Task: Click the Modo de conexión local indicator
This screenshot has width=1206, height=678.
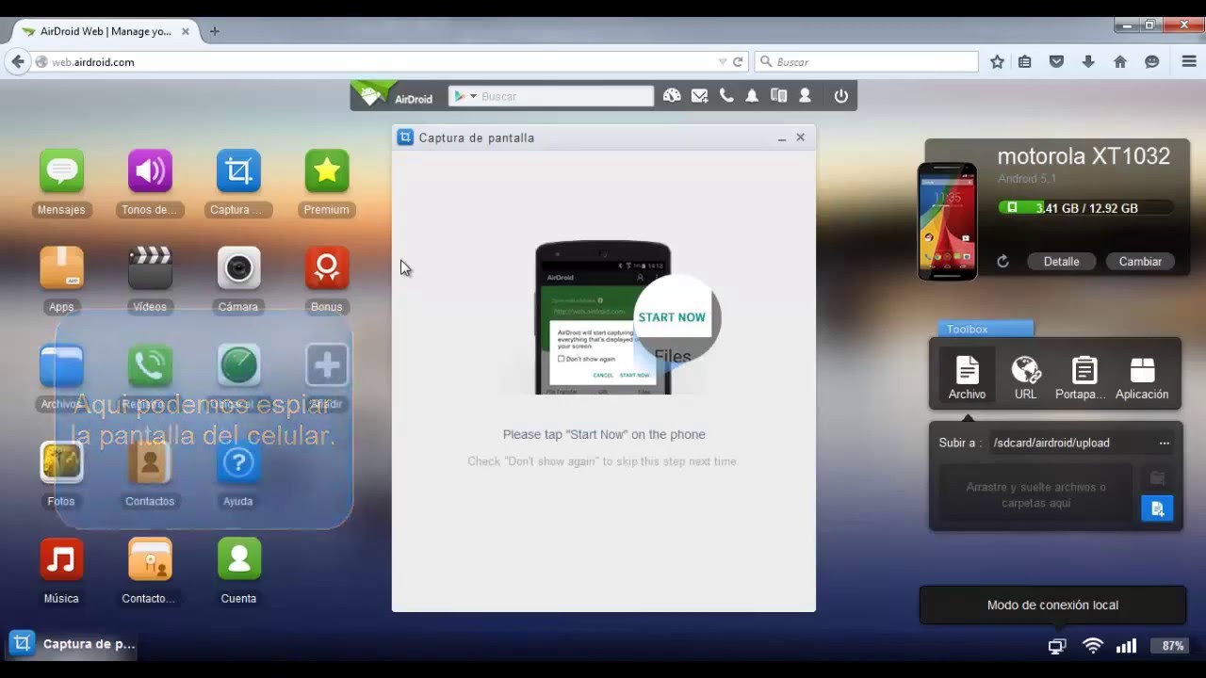Action: [x=1052, y=605]
